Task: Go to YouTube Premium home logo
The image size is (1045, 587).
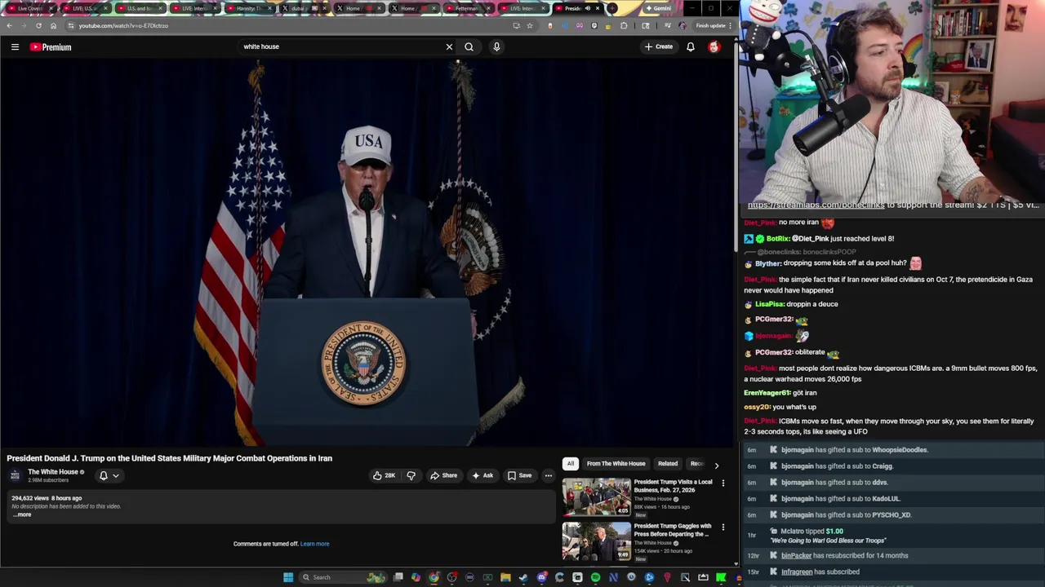Action: tap(51, 46)
